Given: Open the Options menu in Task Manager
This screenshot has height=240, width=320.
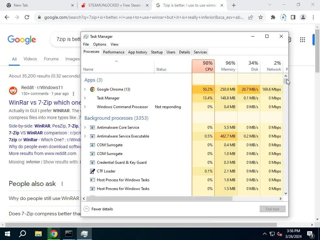Looking at the screenshot, I should click(100, 44).
